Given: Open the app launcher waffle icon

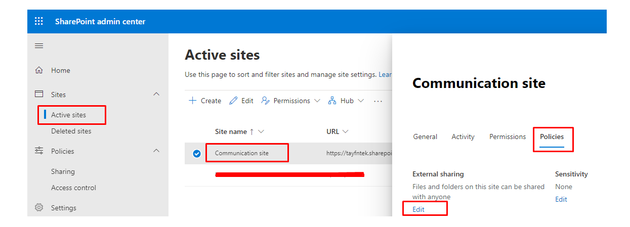Looking at the screenshot, I should 39,21.
